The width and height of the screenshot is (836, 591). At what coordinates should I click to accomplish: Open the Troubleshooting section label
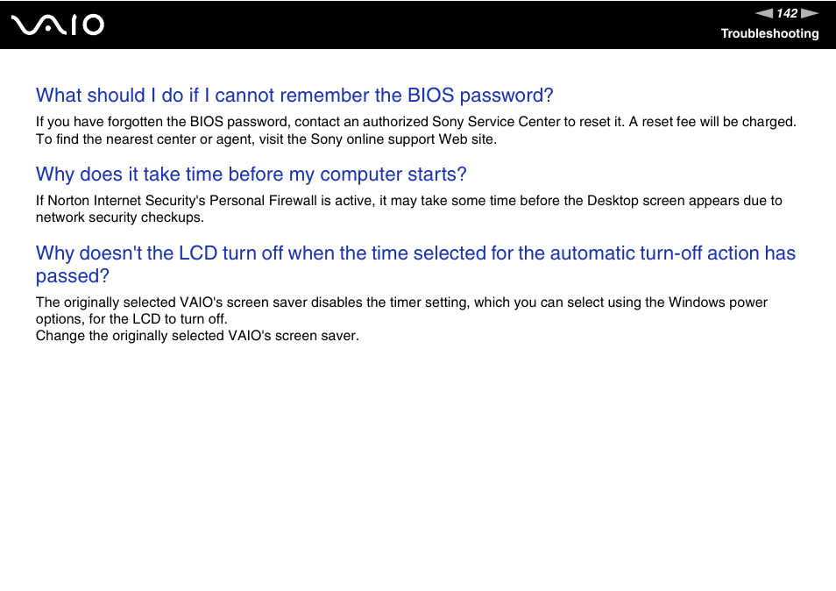769,33
